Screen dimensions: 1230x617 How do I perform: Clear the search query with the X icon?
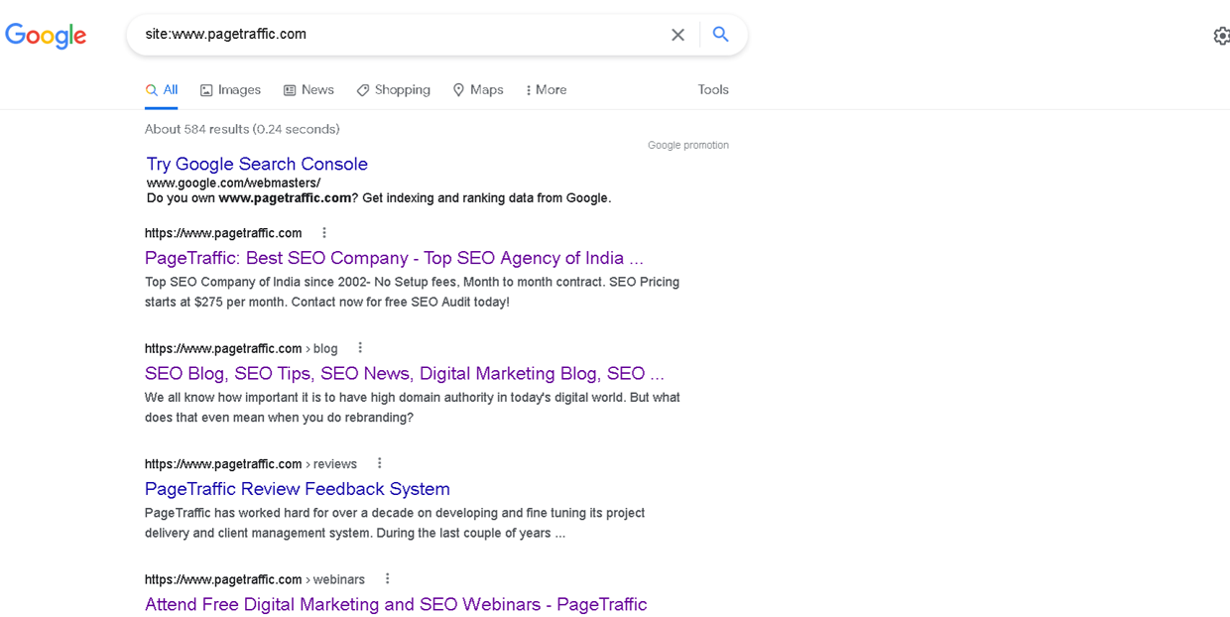pos(677,34)
